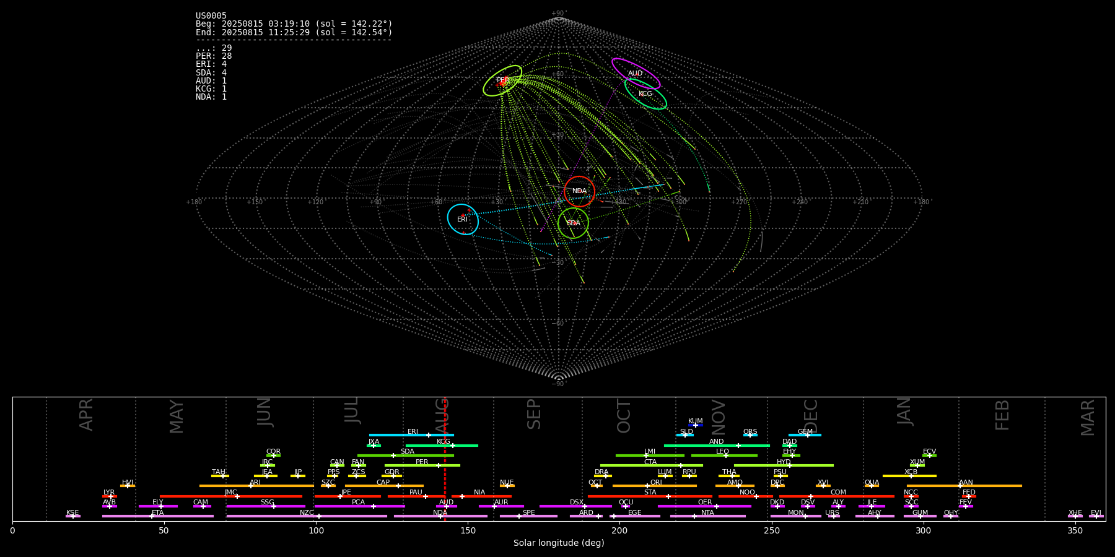Click the PER radiant ellipse on the sky map
The width and height of the screenshot is (1115, 557).
[502, 80]
